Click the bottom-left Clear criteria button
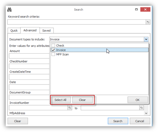158x132 pixels. tap(18, 121)
